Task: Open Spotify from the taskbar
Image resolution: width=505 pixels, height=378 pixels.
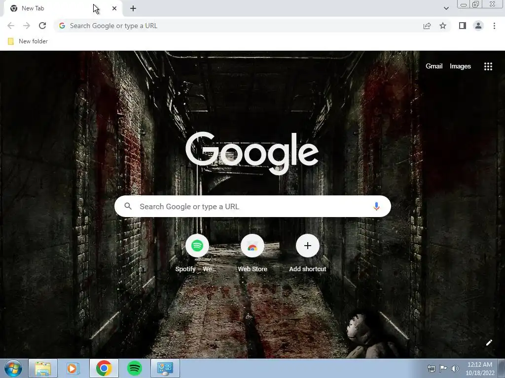Action: tap(134, 368)
